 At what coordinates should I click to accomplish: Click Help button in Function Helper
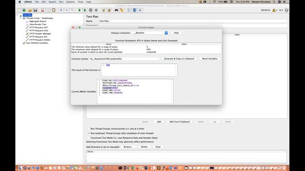[x=176, y=33]
